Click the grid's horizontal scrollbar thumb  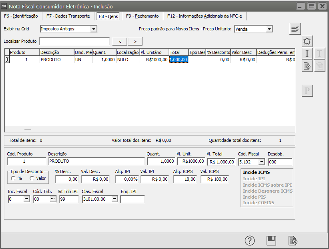pos(28,129)
